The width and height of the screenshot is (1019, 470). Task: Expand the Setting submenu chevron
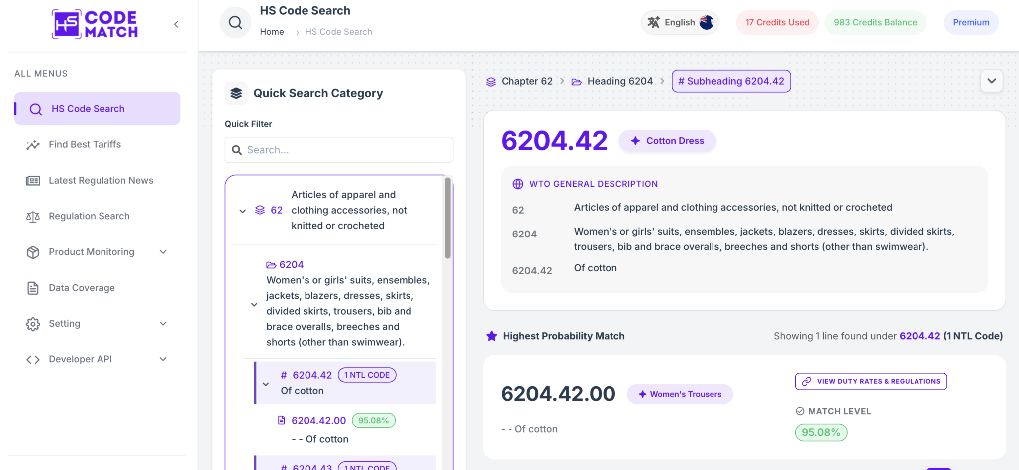click(x=163, y=324)
